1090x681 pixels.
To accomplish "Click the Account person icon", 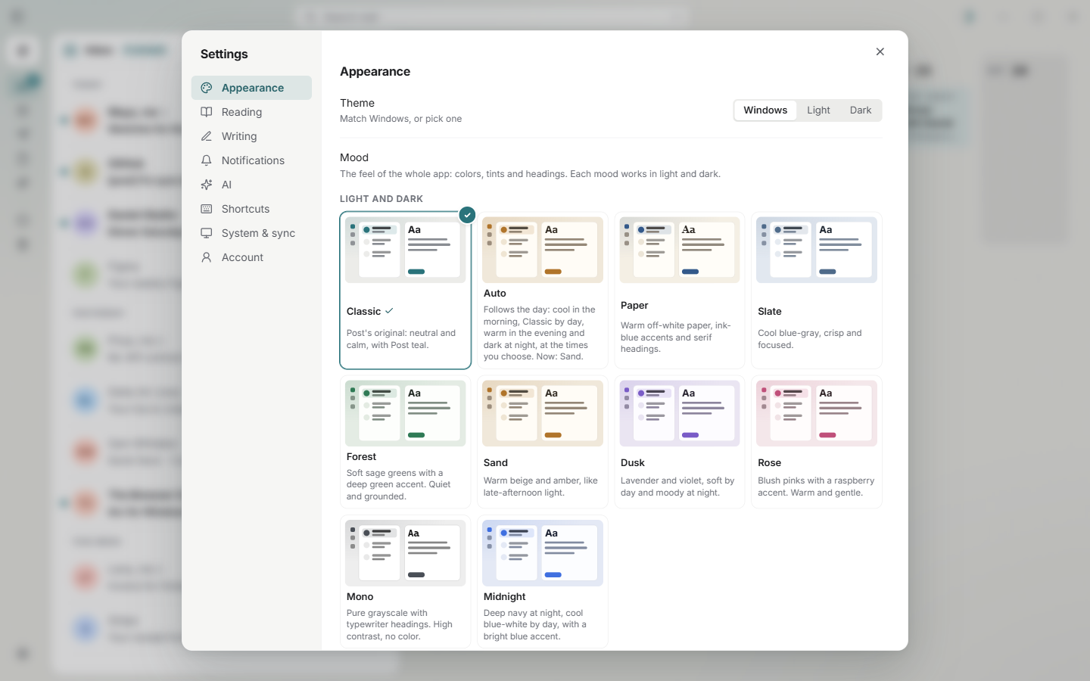I will 206,257.
